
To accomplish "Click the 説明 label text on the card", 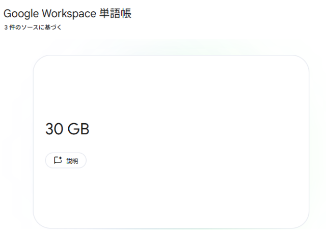I will (72, 161).
